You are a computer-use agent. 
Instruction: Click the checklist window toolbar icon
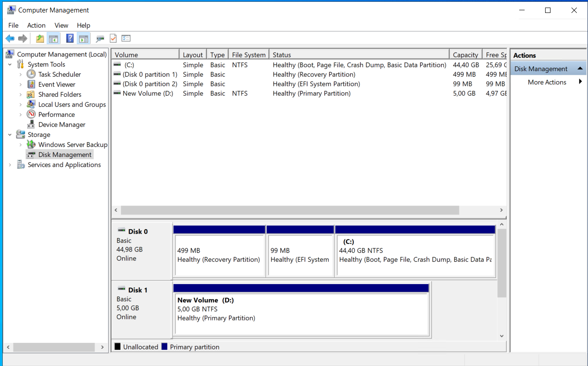[x=126, y=39]
